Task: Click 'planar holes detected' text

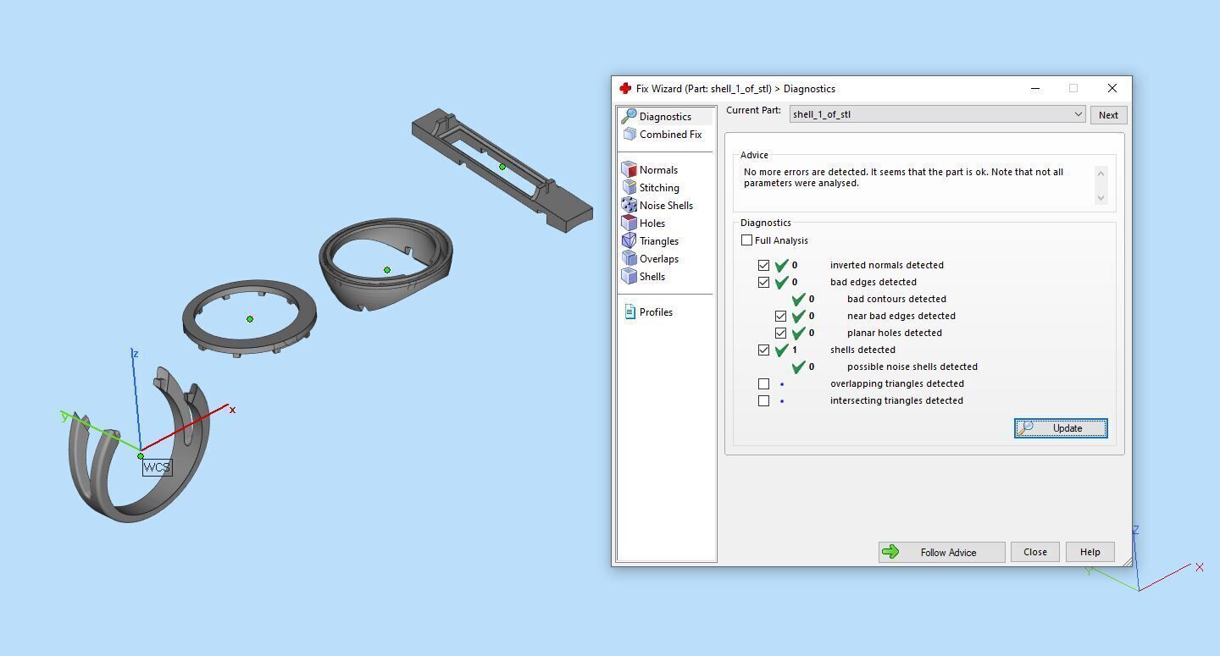Action: (x=895, y=333)
